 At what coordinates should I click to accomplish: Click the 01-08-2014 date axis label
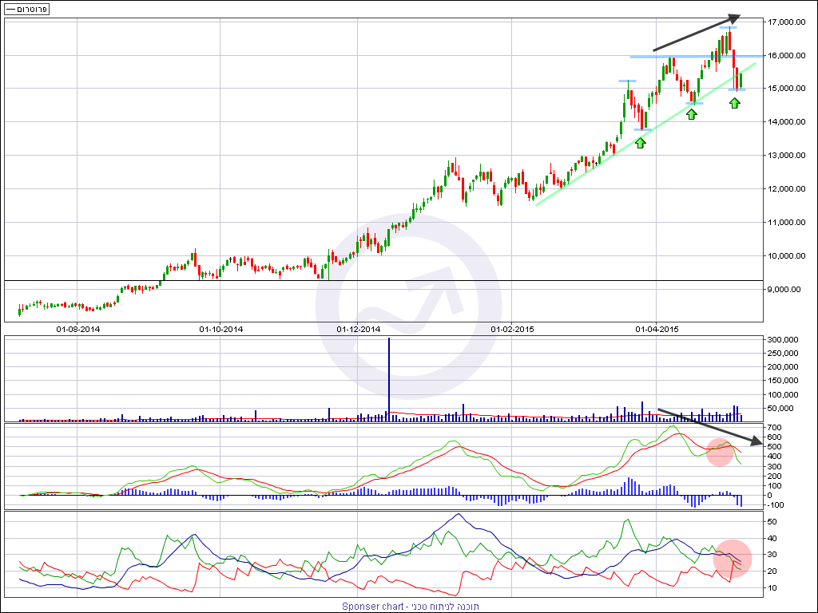pyautogui.click(x=77, y=328)
